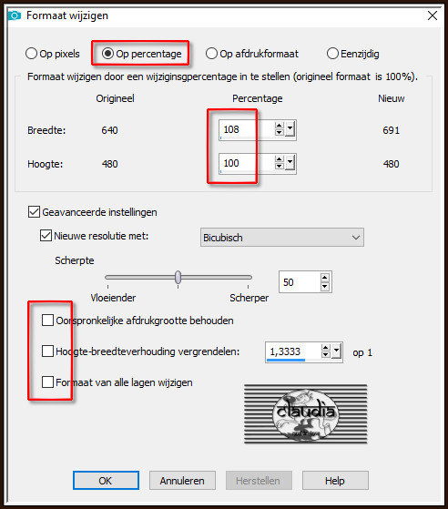Toggle Nieuwe resolutie met checkbox
The height and width of the screenshot is (509, 448).
tap(46, 235)
